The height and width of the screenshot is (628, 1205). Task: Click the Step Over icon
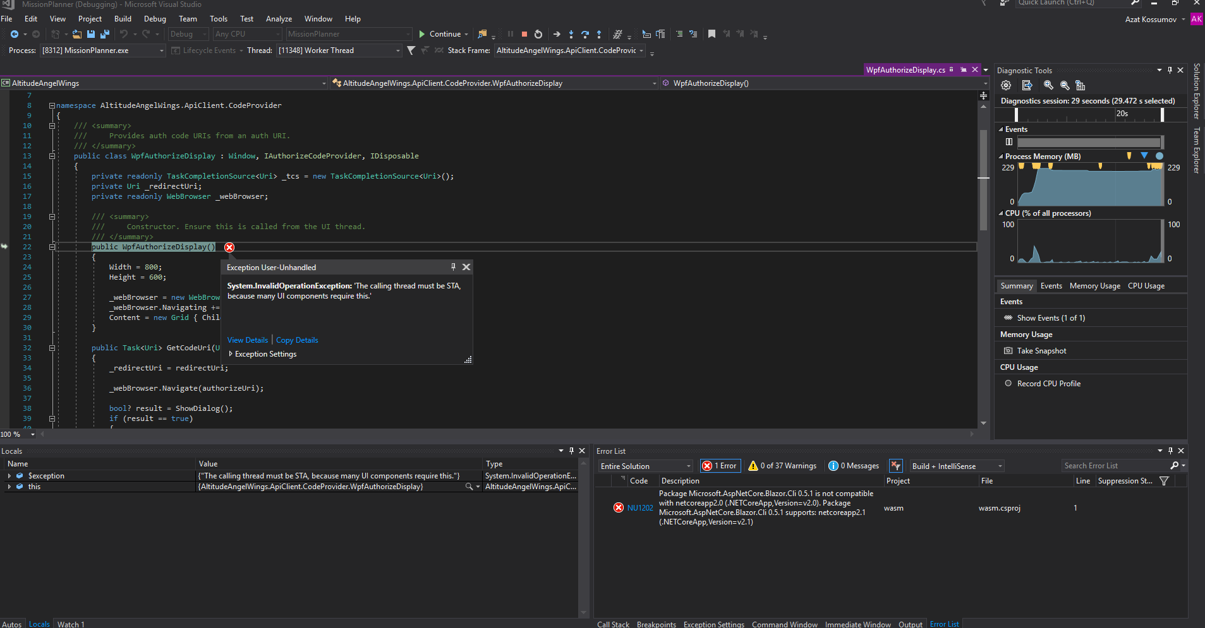(x=585, y=34)
